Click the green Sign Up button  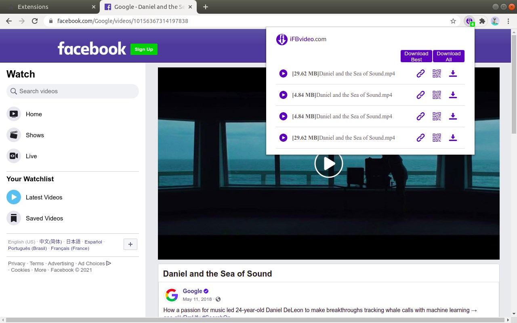click(144, 49)
